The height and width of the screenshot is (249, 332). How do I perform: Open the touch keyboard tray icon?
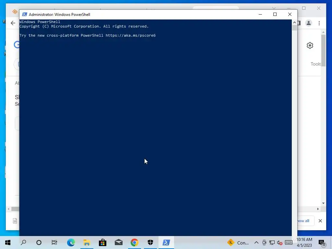click(x=289, y=243)
